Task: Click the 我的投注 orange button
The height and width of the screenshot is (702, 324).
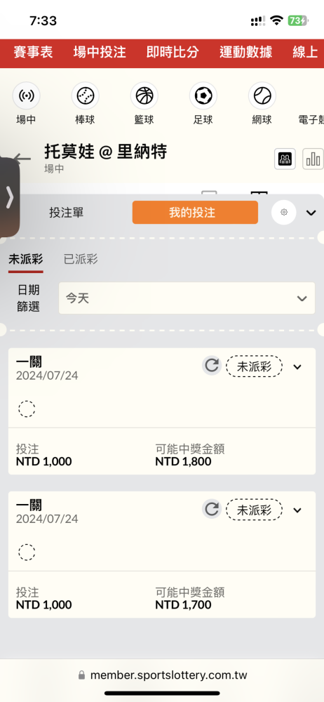Action: coord(195,212)
